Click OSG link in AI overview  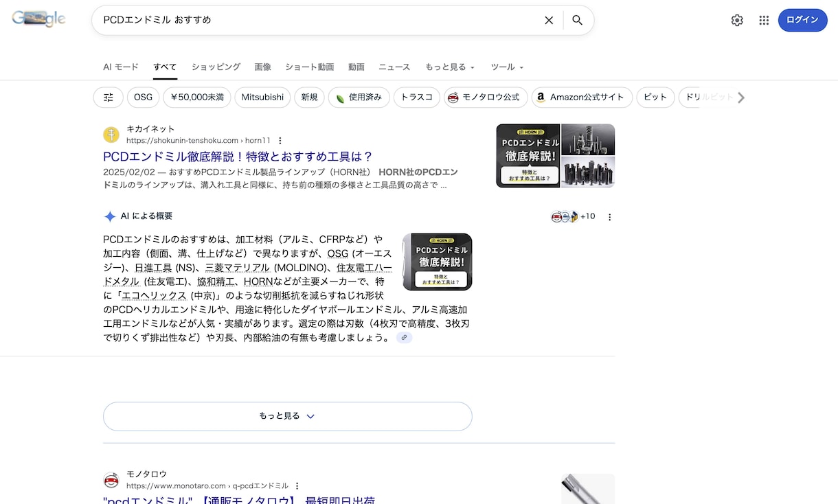pyautogui.click(x=337, y=253)
